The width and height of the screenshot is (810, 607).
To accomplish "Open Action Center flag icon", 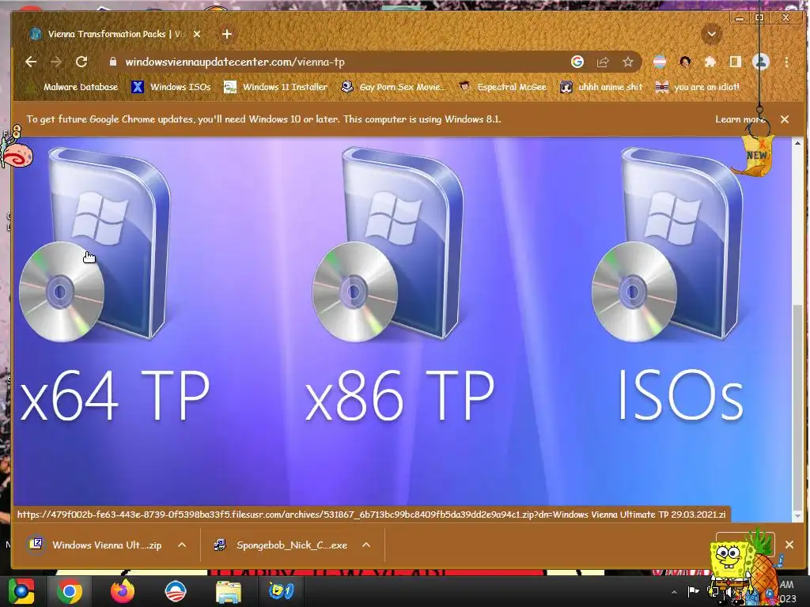I will 693,591.
